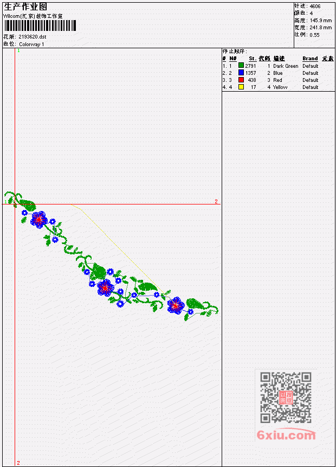This screenshot has width=336, height=467.
Task: Click the Dark Green color swatch
Action: point(241,66)
